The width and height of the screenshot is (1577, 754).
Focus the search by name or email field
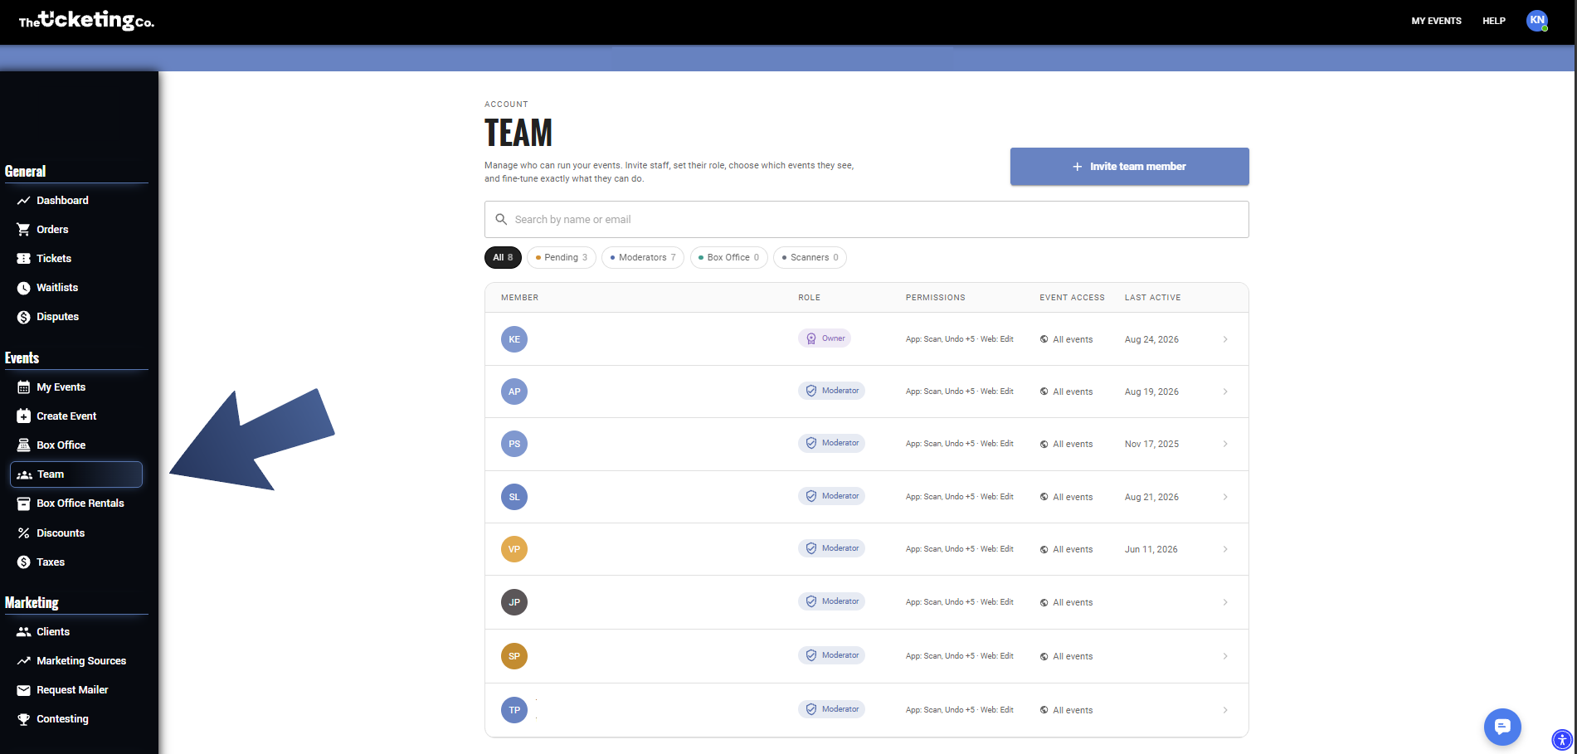[867, 220]
